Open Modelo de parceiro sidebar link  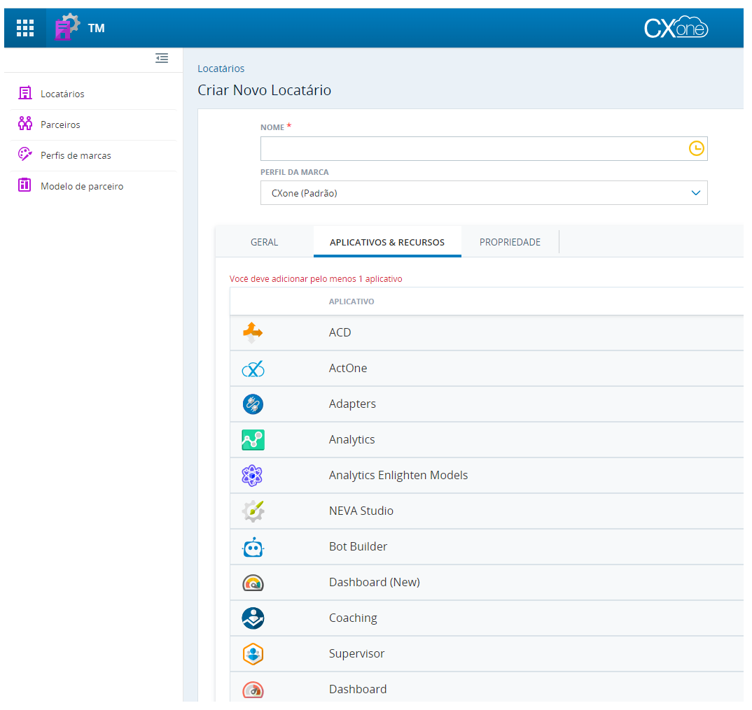tap(82, 186)
